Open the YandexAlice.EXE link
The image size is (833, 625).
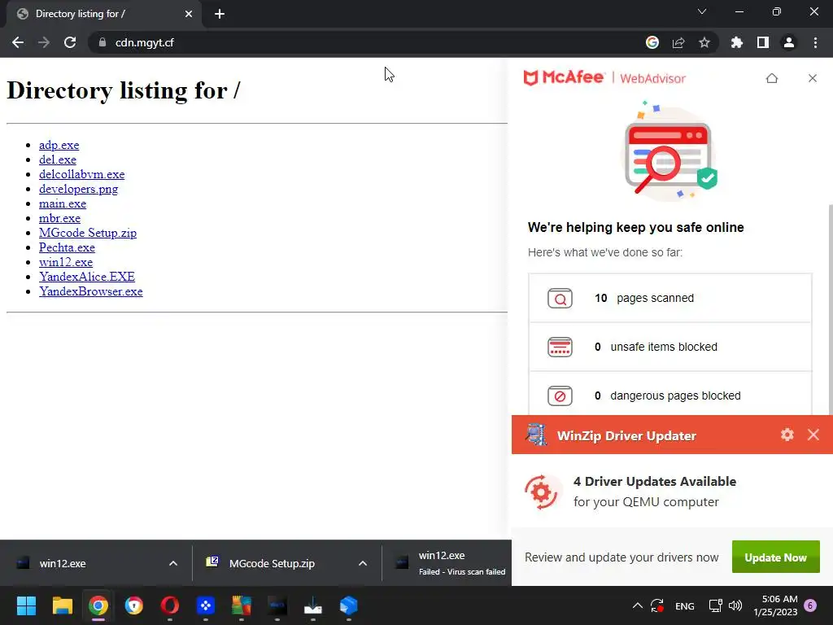pyautogui.click(x=86, y=277)
